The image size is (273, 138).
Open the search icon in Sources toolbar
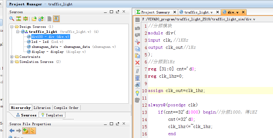click(12, 19)
